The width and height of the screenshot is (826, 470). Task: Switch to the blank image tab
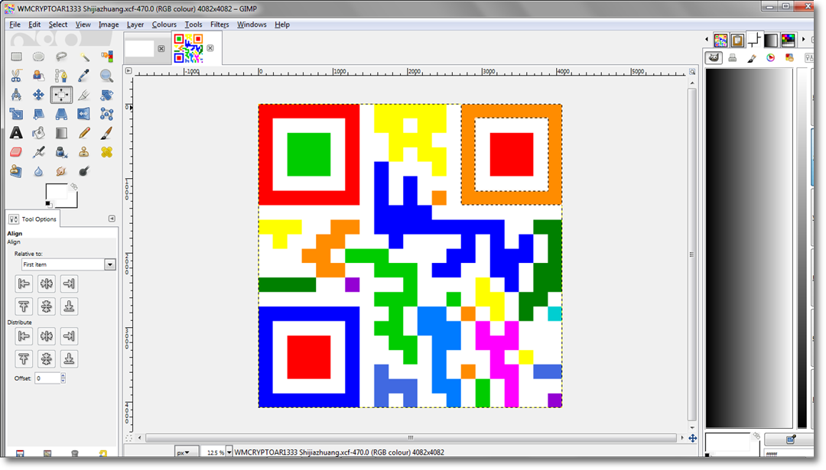(140, 48)
